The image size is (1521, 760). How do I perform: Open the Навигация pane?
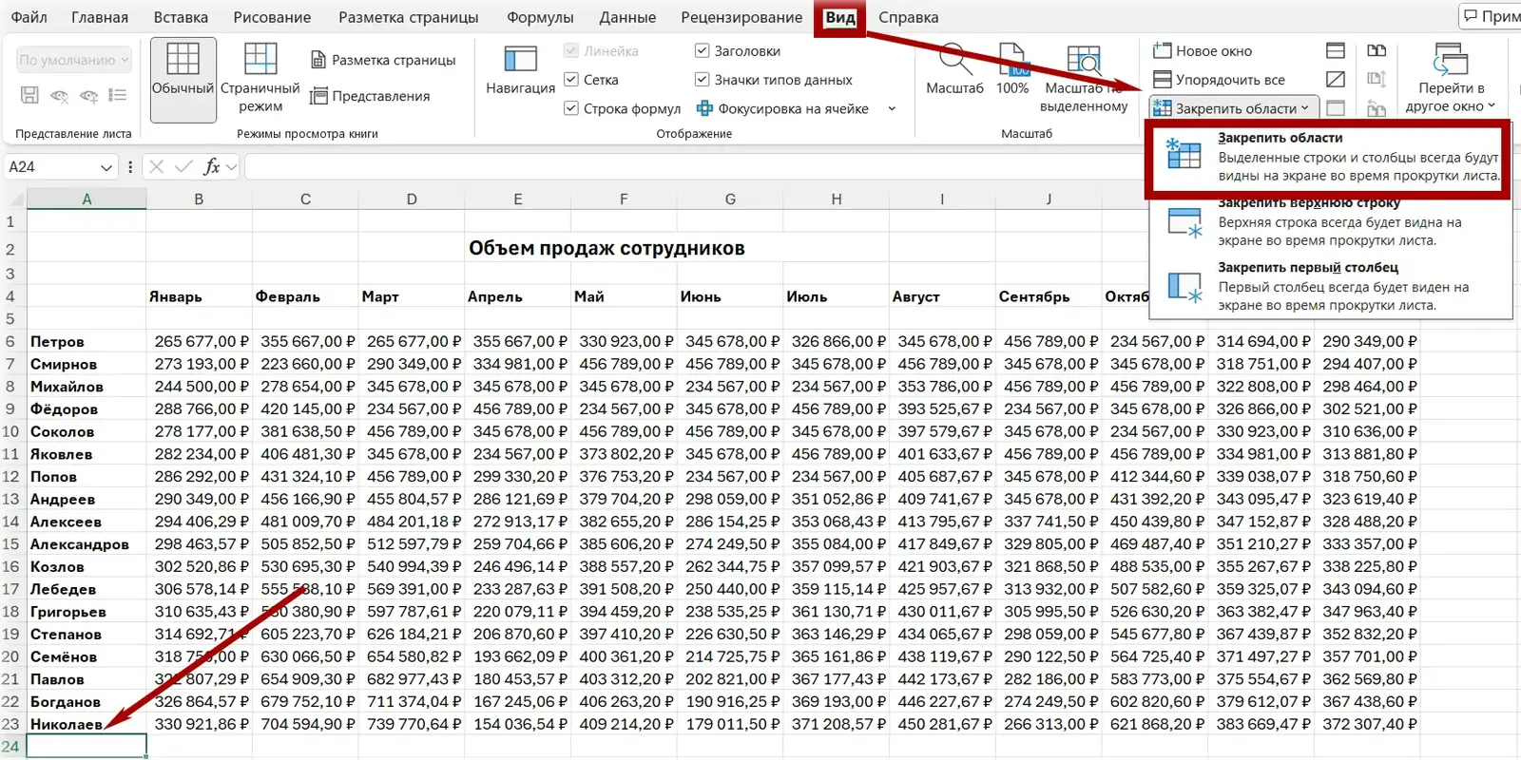(x=520, y=71)
